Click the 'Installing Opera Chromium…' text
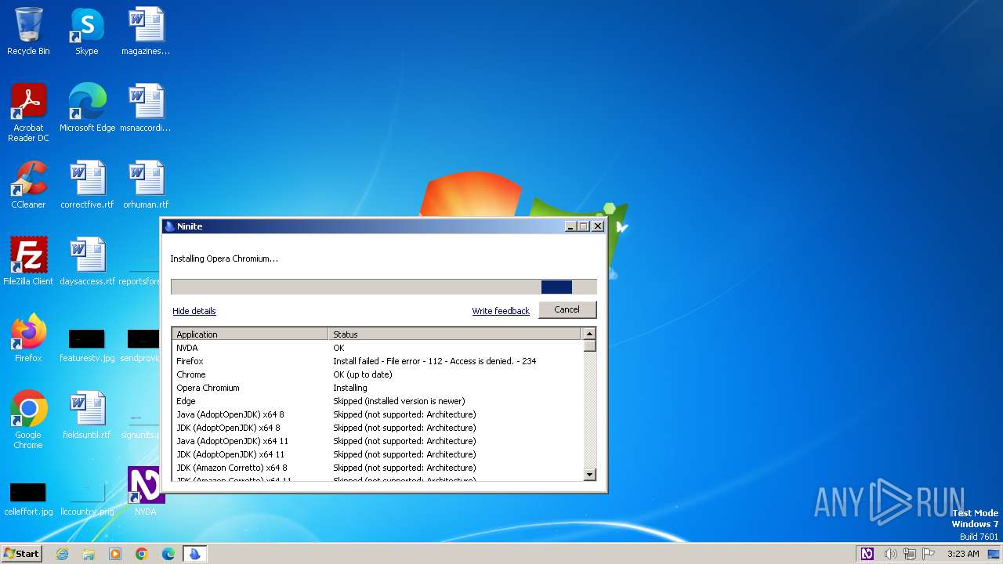1003x564 pixels. point(224,258)
